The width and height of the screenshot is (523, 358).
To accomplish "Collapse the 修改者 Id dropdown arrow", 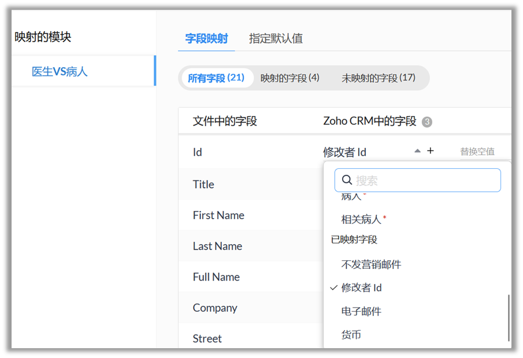I will pyautogui.click(x=417, y=151).
